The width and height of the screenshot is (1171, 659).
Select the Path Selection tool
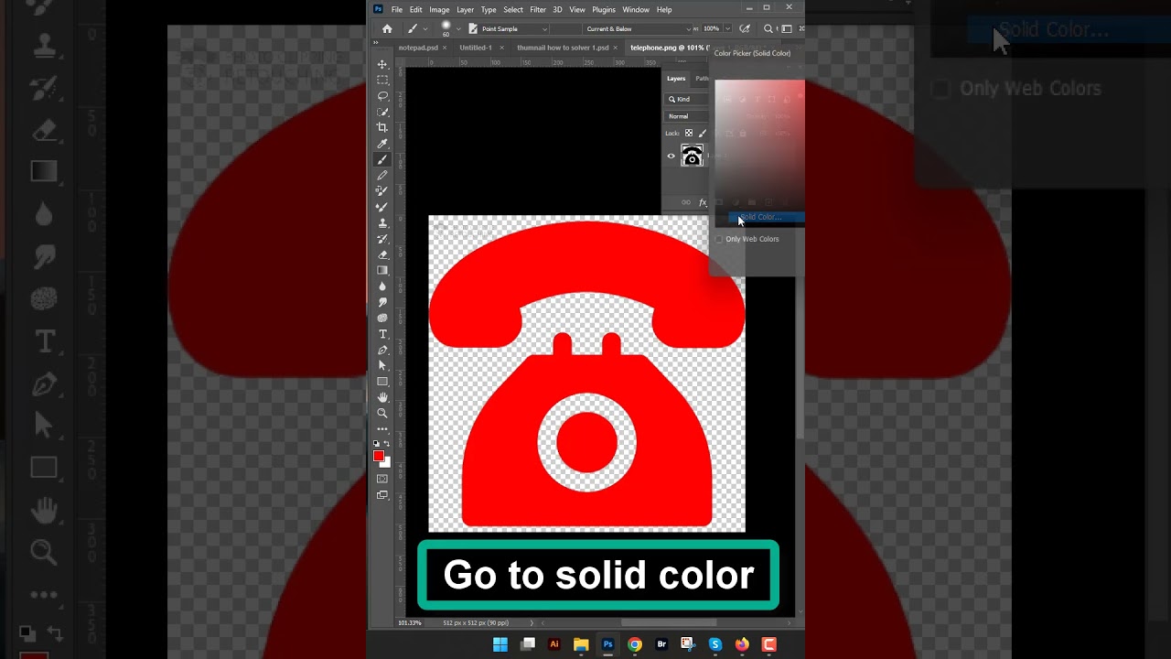click(382, 366)
